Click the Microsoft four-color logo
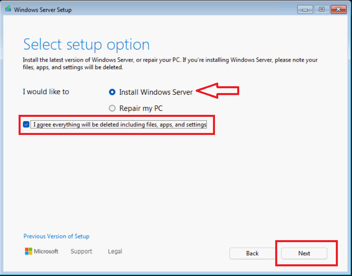Screen dimensions: 352x276 tap(29, 251)
